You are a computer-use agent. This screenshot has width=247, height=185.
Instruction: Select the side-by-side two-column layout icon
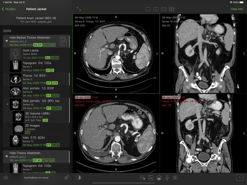click(156, 9)
